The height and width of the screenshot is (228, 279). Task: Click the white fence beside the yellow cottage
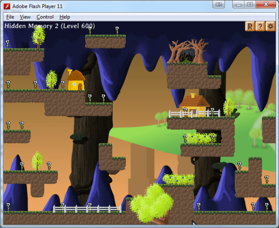(x=194, y=114)
